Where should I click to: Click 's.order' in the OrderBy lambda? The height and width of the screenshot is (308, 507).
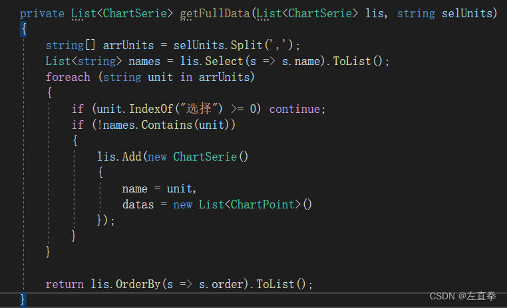point(221,284)
